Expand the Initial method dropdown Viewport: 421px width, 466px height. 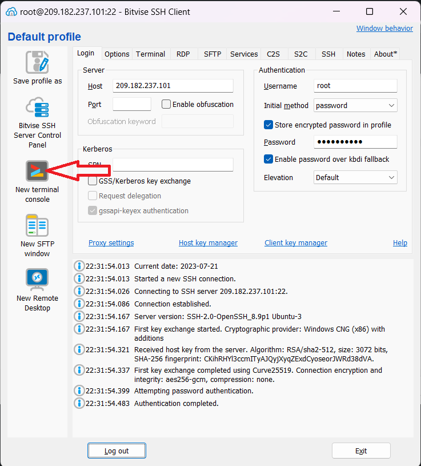coord(355,106)
